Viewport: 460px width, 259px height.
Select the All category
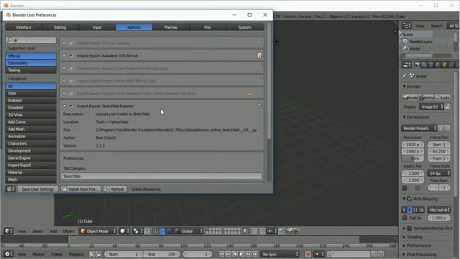tap(31, 86)
